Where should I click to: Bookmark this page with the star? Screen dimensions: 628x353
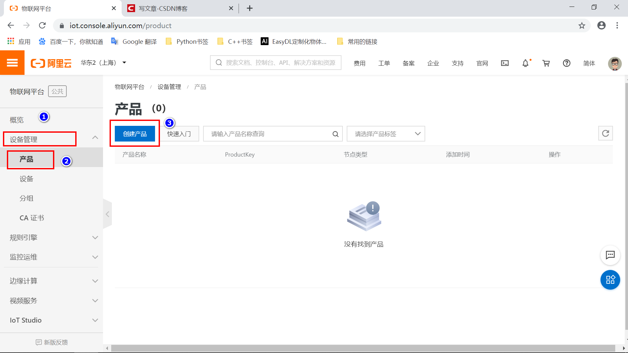pyautogui.click(x=582, y=25)
